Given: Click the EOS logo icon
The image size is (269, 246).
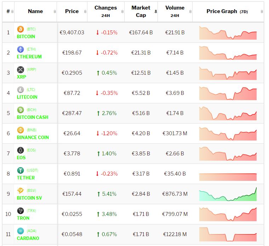Looking at the screenshot, I should click(x=21, y=150).
